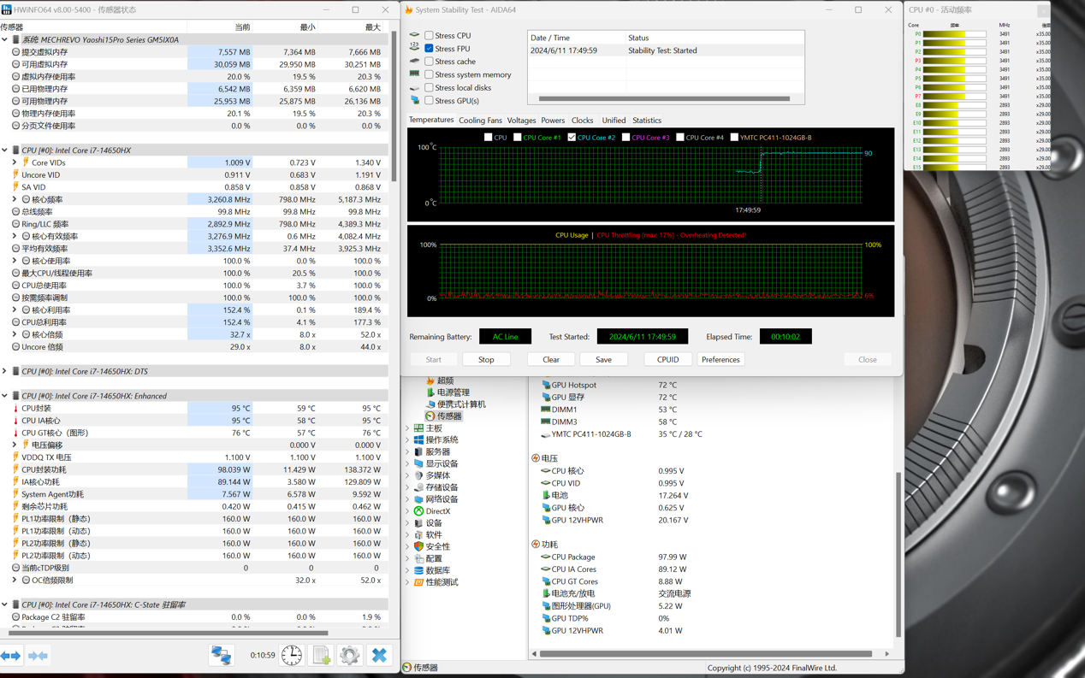Uncheck the Stress FPU checkbox

[430, 49]
